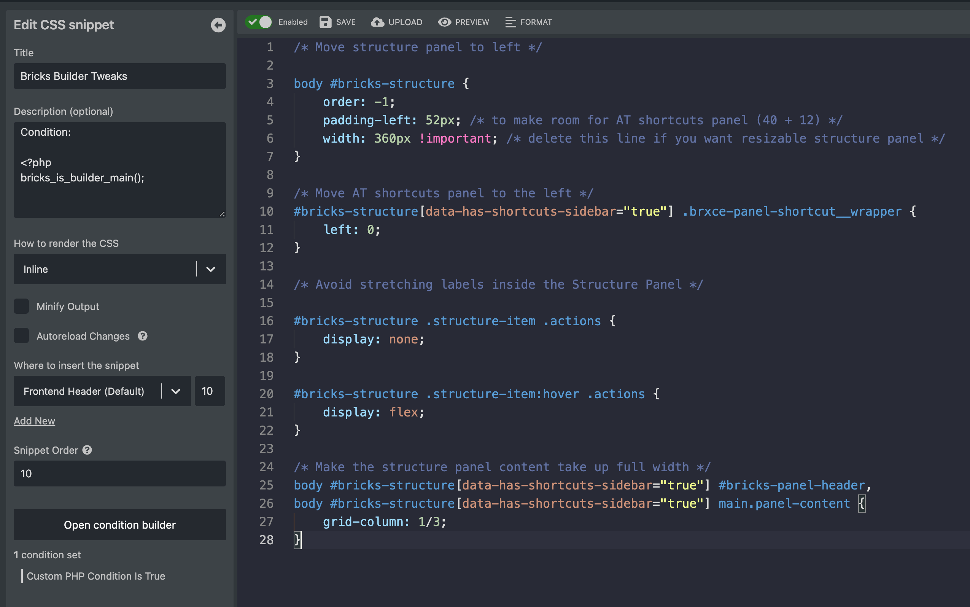Click the help icon next to Autoreload Changes
Viewport: 970px width, 607px height.
[x=143, y=336]
